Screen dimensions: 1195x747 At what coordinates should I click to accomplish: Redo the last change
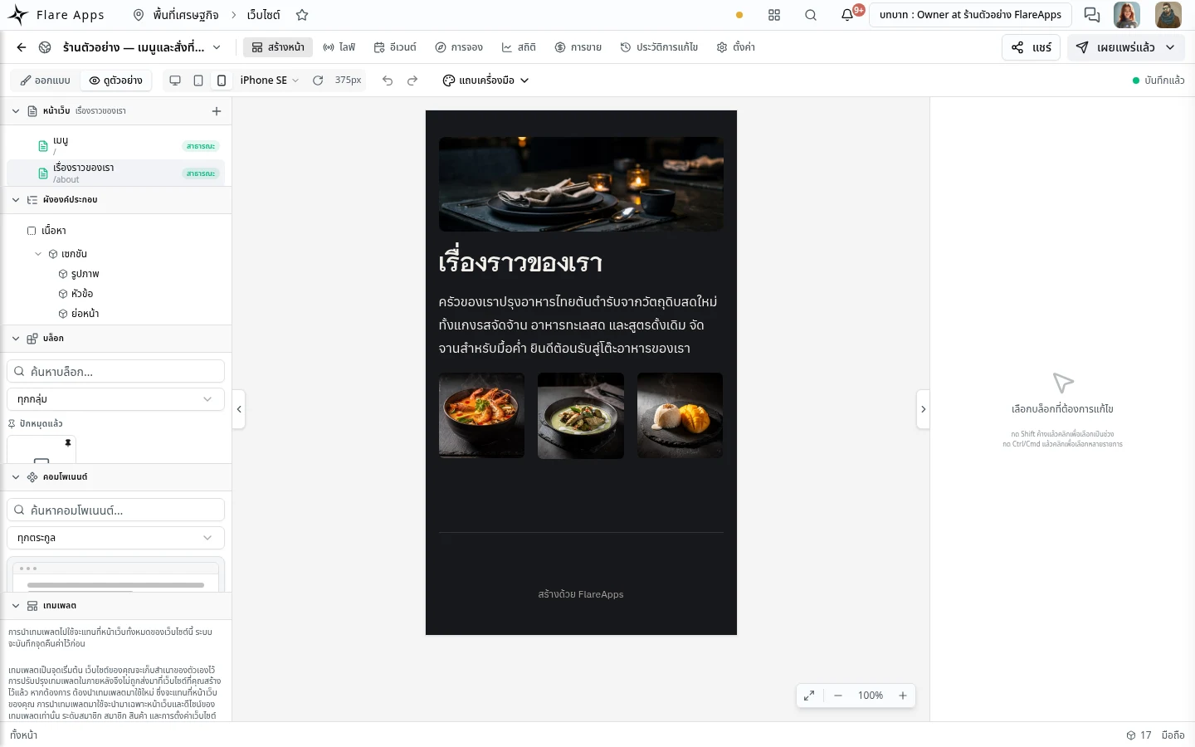(412, 81)
